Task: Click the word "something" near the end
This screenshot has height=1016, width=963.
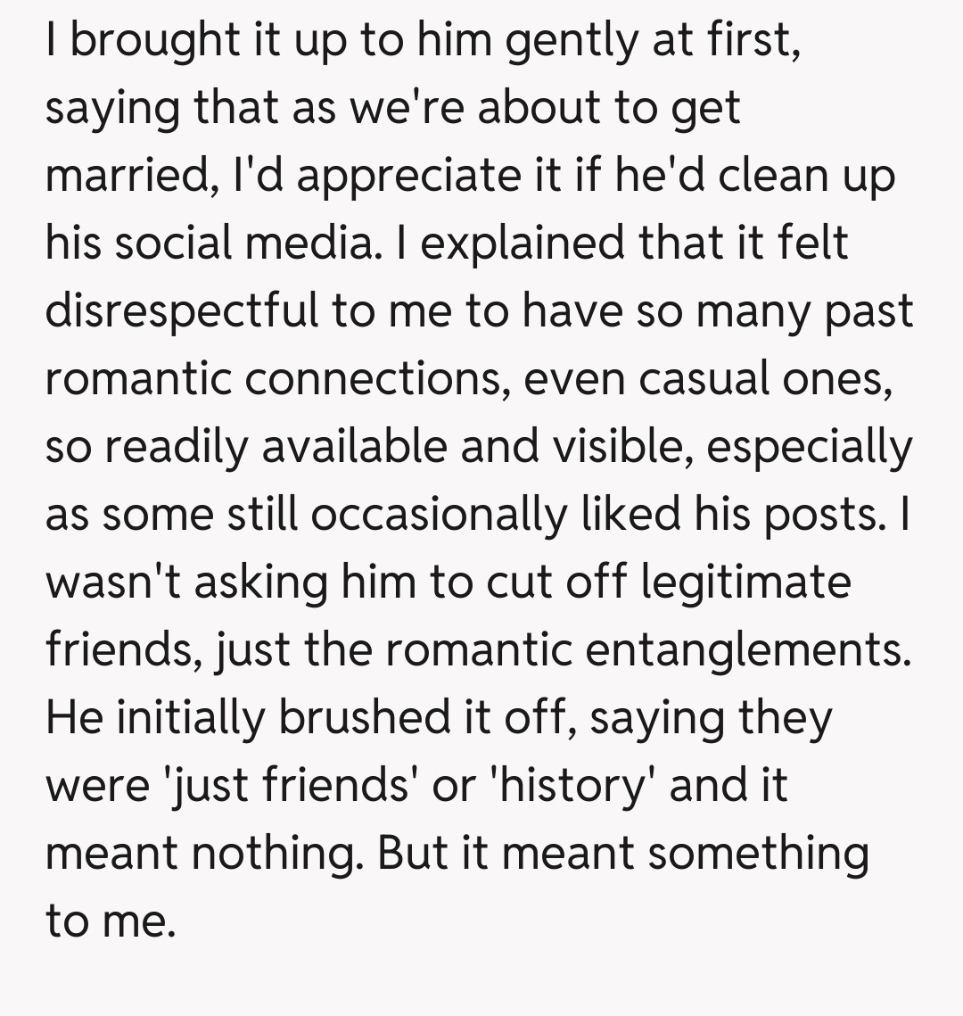Action: click(x=757, y=853)
